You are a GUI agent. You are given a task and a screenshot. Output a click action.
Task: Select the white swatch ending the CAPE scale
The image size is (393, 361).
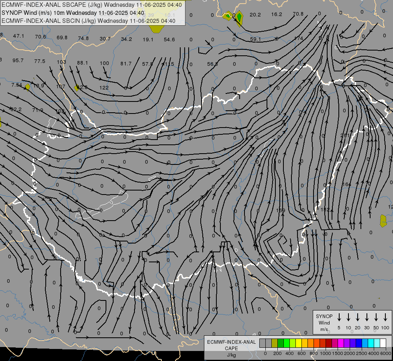pyautogui.click(x=383, y=343)
